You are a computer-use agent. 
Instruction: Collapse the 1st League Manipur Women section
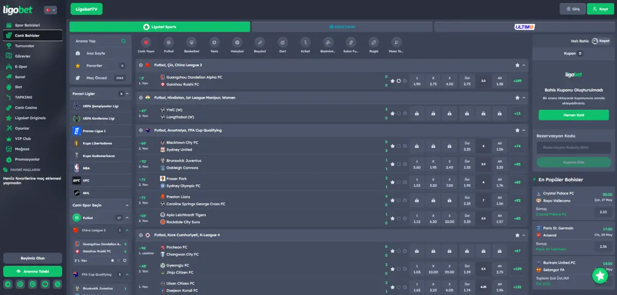click(x=524, y=97)
